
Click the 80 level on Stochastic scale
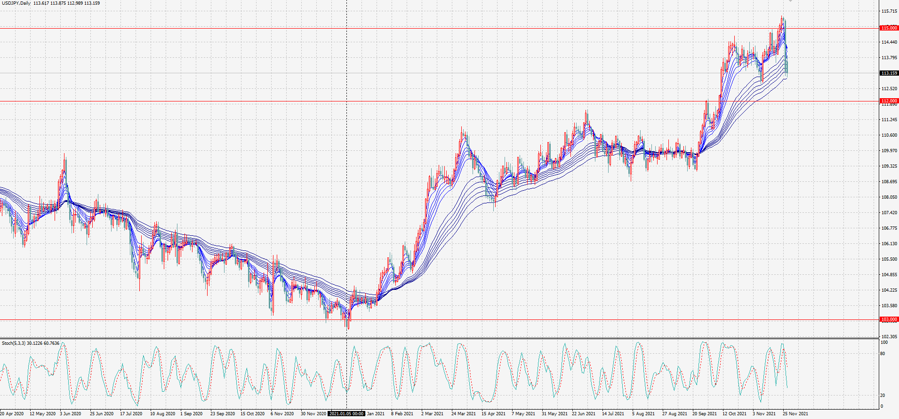pos(883,354)
